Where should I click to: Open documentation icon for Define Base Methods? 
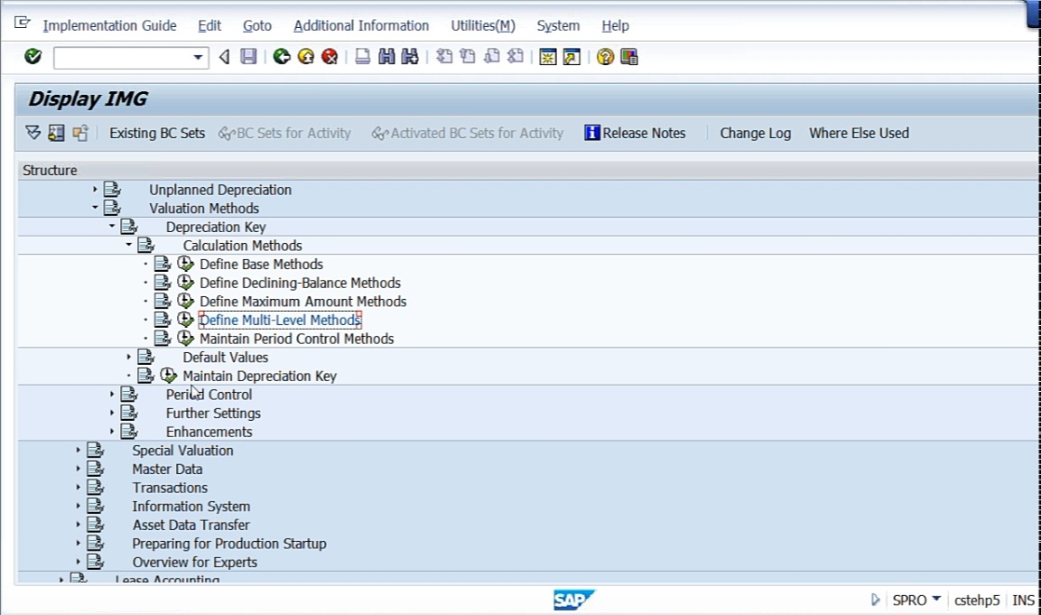point(163,264)
